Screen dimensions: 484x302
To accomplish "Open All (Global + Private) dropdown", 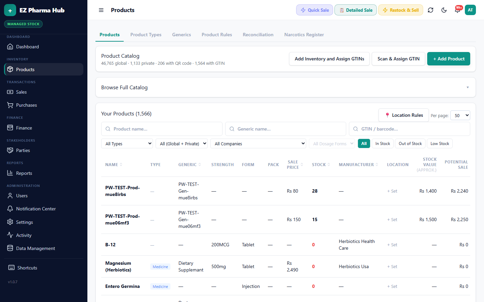I will [x=182, y=144].
